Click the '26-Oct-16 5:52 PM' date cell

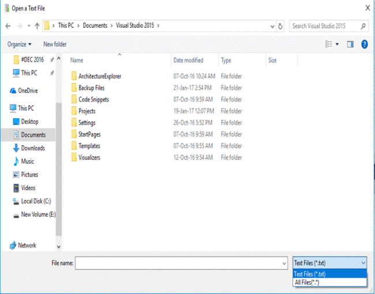click(x=193, y=123)
